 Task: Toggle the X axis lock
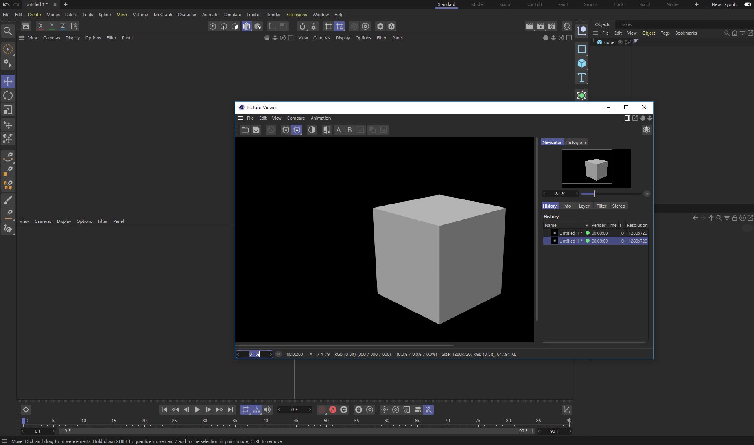coord(41,26)
